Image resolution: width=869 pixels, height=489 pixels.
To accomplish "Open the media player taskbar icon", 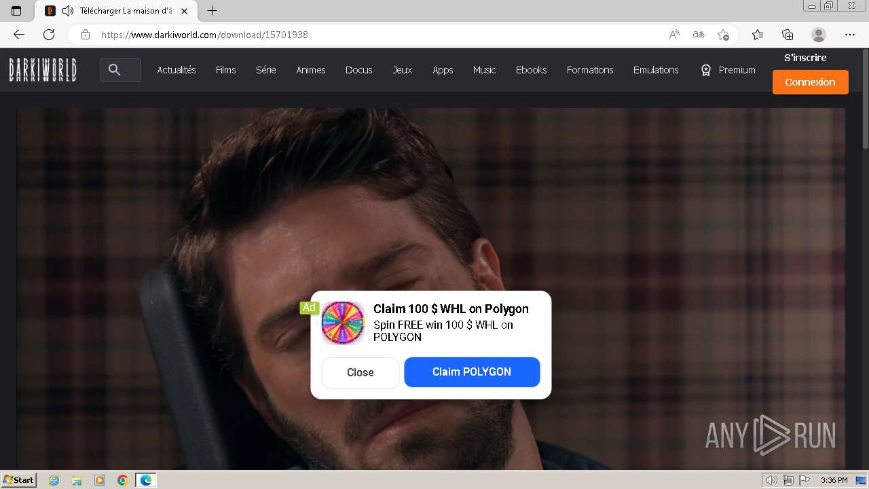I will coord(100,480).
